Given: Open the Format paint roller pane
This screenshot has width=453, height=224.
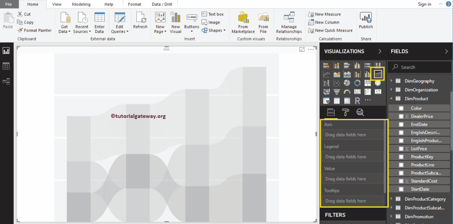Looking at the screenshot, I should [345, 112].
